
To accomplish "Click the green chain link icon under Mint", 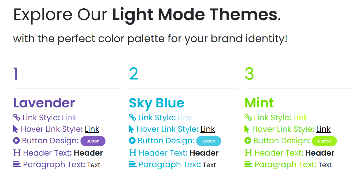I will (x=248, y=117).
